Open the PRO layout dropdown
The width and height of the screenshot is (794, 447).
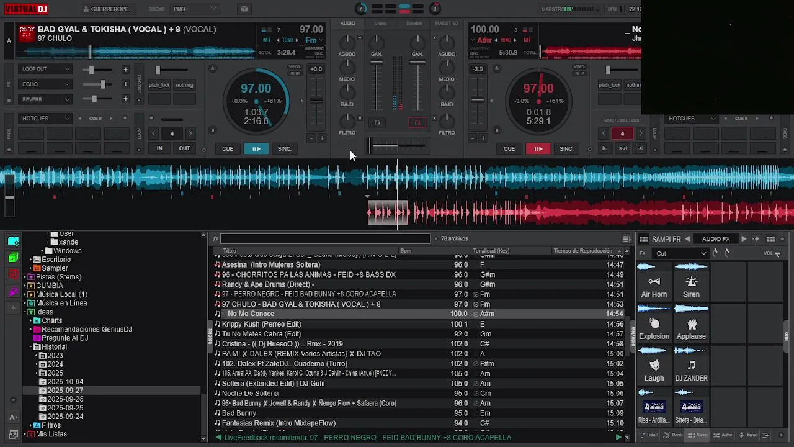coord(195,9)
